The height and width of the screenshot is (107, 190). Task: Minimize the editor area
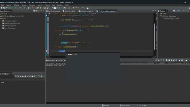[x=153, y=11]
